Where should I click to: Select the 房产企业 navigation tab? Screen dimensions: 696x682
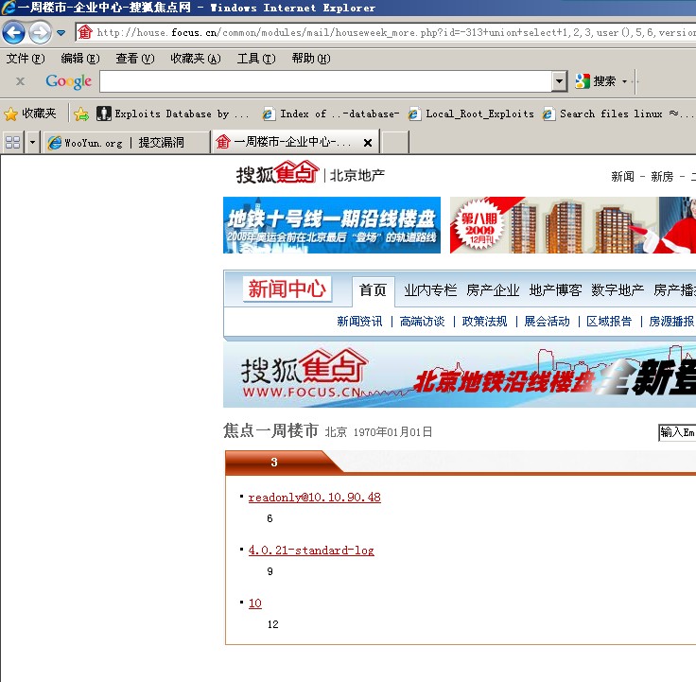493,290
